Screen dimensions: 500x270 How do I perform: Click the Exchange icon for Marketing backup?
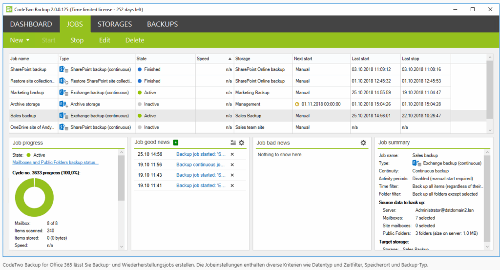[63, 92]
